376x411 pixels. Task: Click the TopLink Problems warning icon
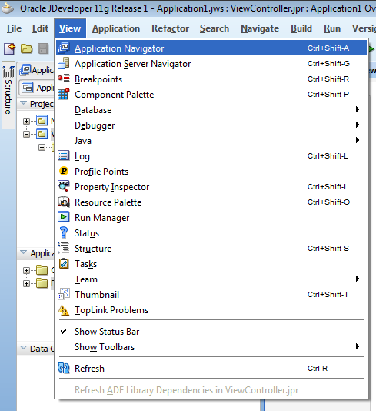point(64,310)
